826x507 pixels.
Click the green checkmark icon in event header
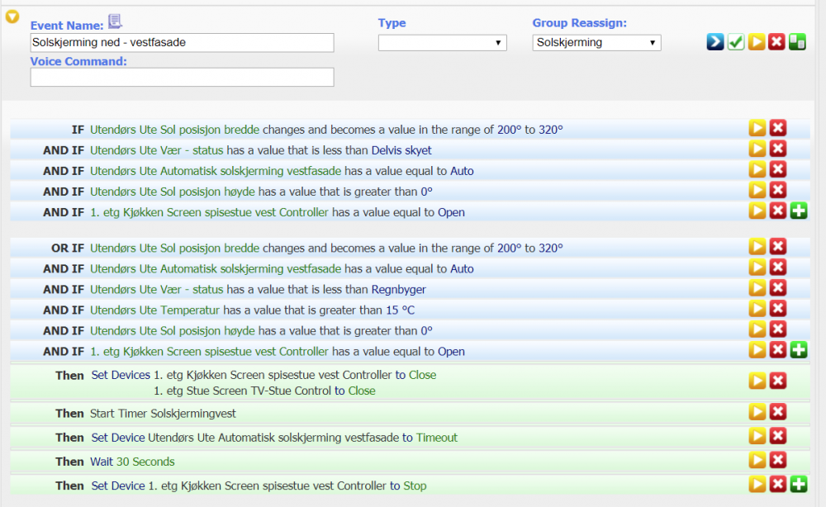(736, 42)
